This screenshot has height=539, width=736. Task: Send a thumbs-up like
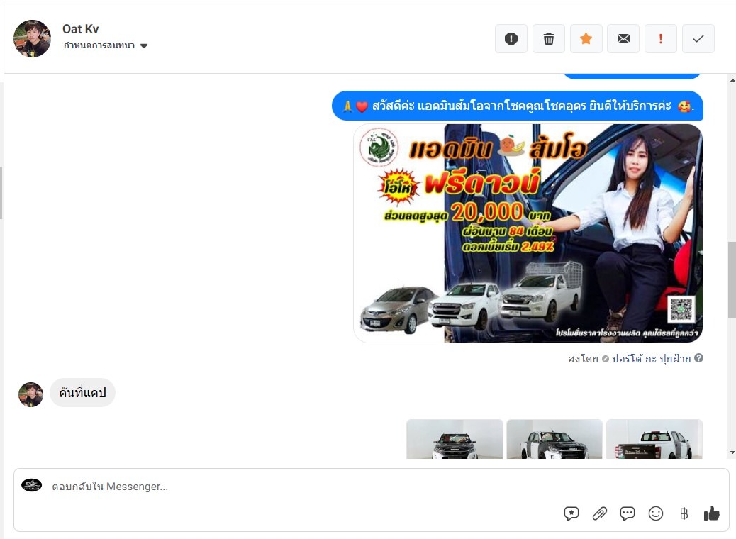click(712, 513)
